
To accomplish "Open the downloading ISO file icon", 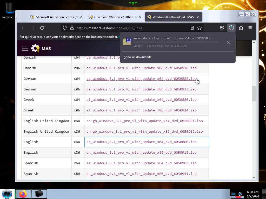I will click(127, 42).
